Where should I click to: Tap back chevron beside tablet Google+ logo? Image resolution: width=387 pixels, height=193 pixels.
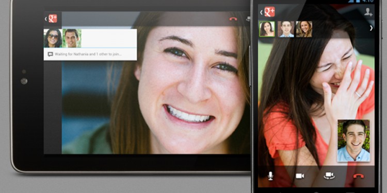pyautogui.click(x=45, y=19)
